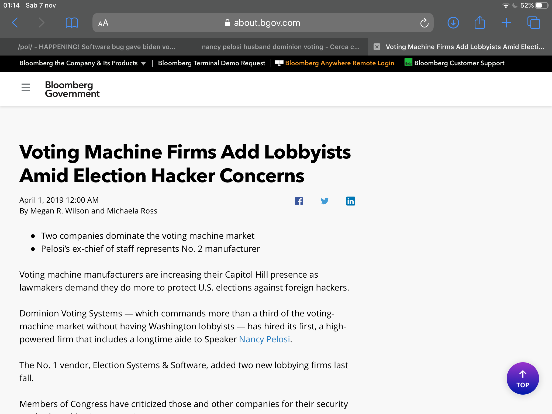Open Bloomberg Anywhere Remote Login

pyautogui.click(x=339, y=63)
